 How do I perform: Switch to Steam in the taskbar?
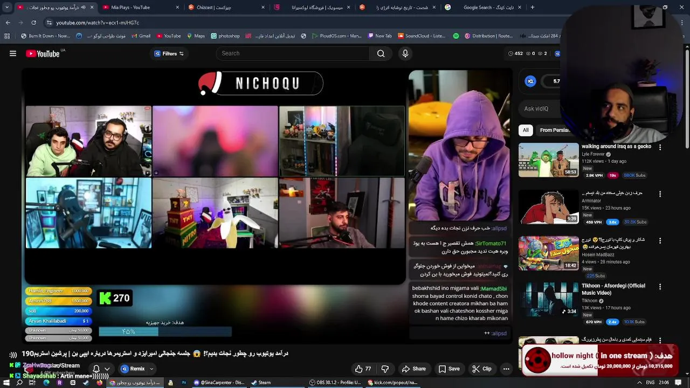tap(261, 383)
